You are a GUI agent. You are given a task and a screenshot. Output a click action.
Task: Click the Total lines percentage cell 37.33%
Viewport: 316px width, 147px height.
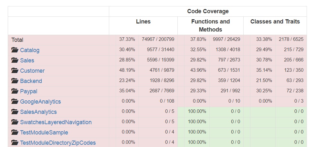(x=127, y=40)
